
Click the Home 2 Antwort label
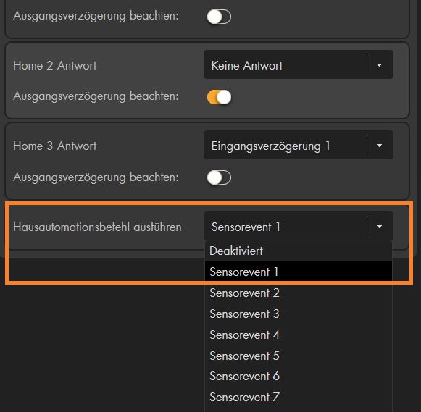[55, 65]
